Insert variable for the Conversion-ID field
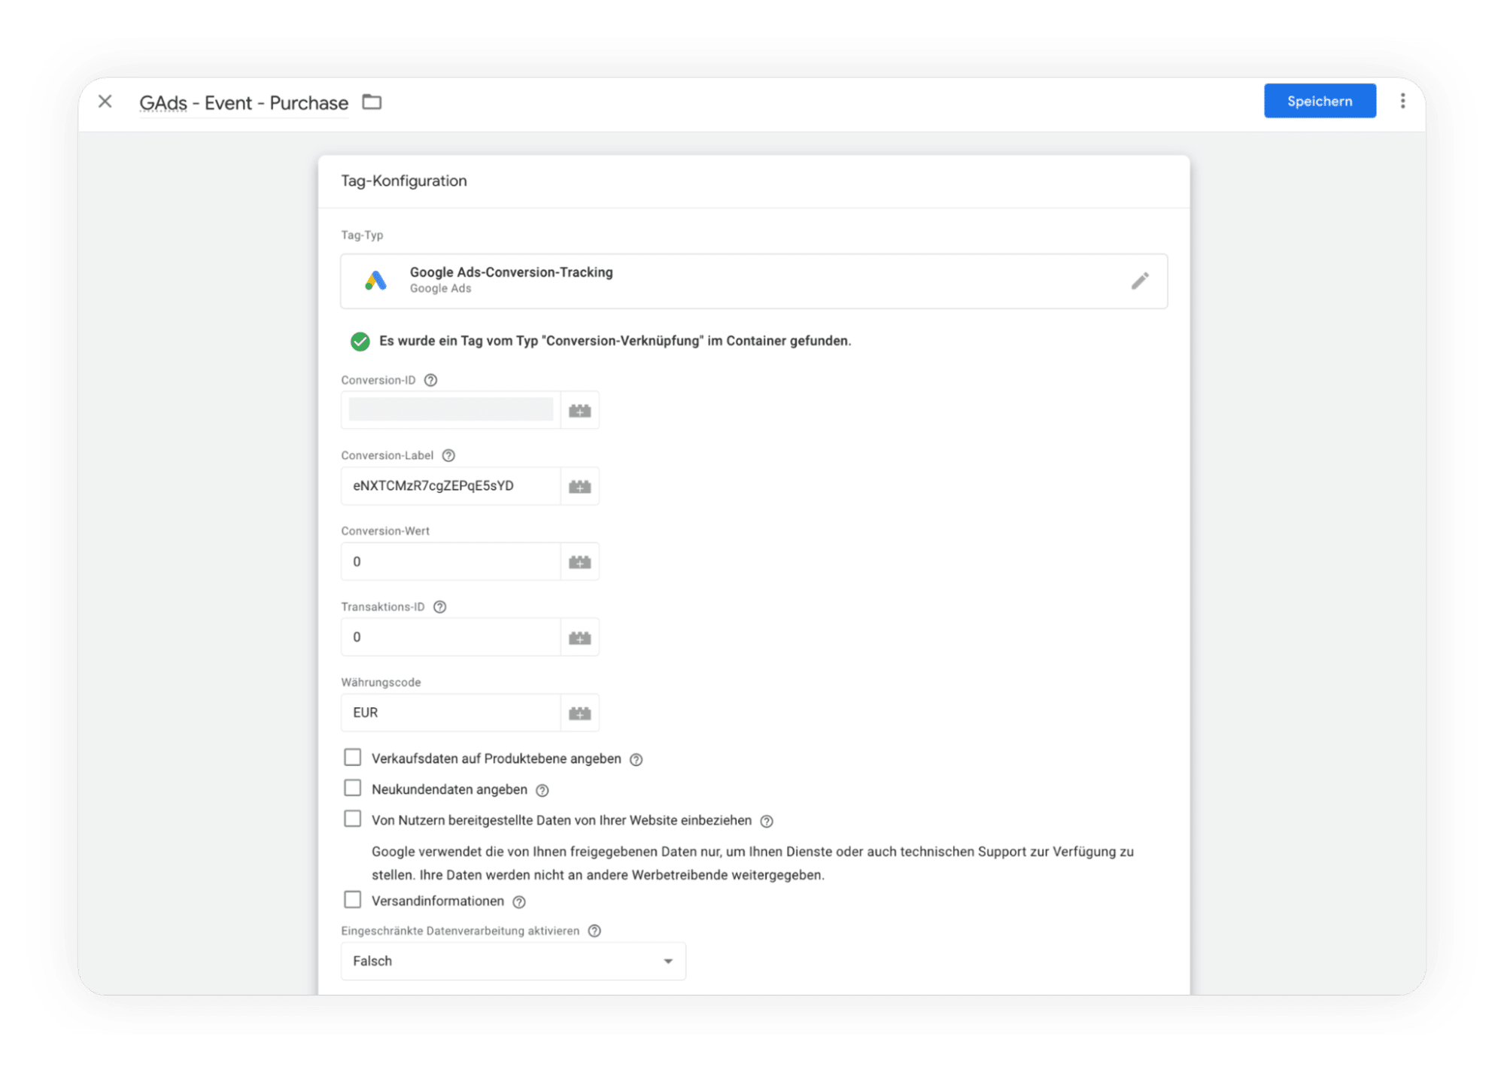The height and width of the screenshot is (1073, 1504). coord(579,410)
